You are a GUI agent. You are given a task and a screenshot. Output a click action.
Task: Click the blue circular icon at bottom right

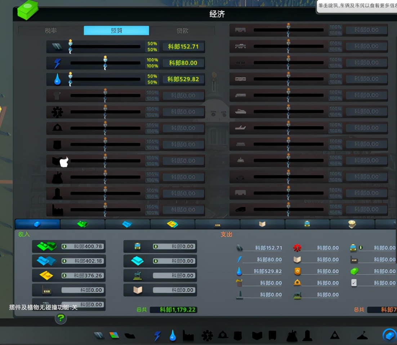click(389, 335)
